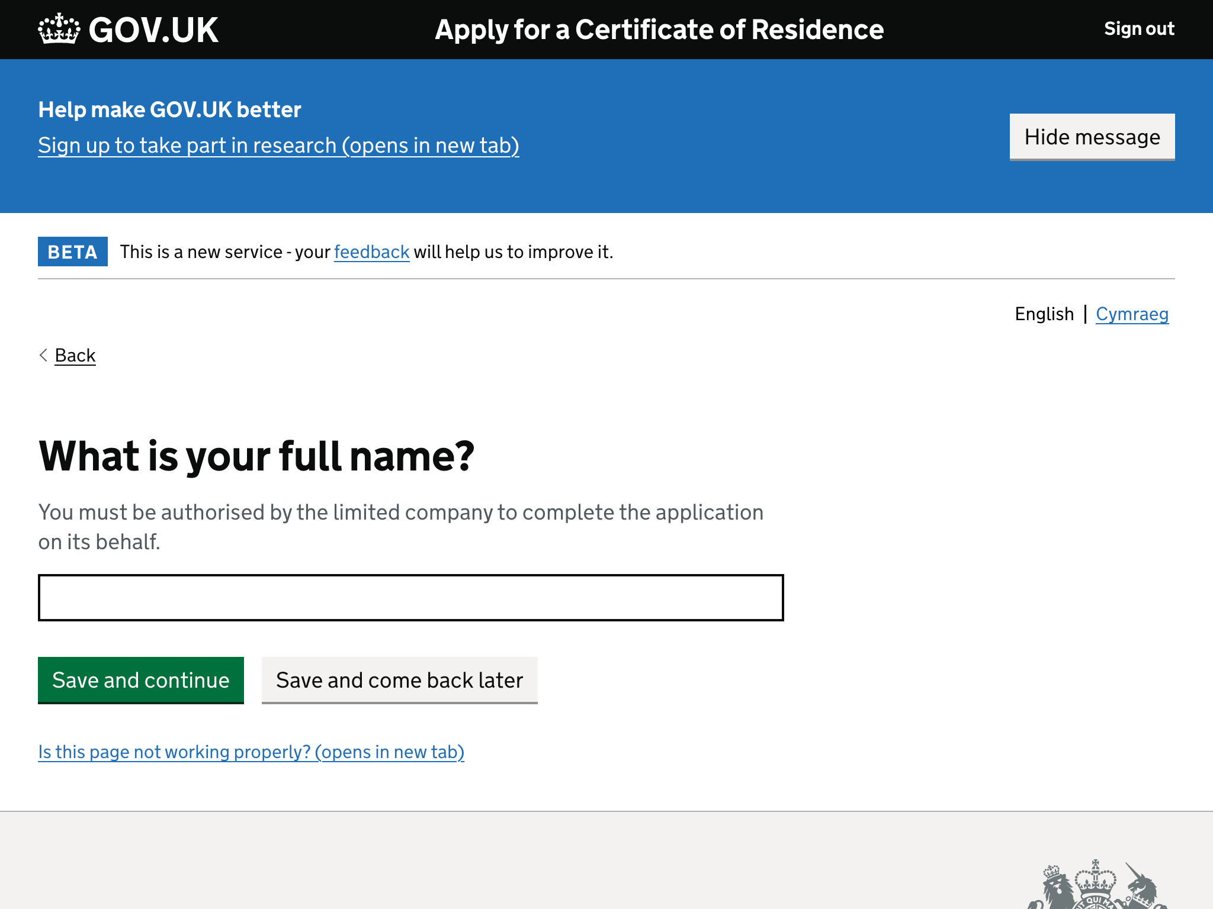Viewport: 1213px width, 909px height.
Task: Click the back chevron arrow icon
Action: 43,355
